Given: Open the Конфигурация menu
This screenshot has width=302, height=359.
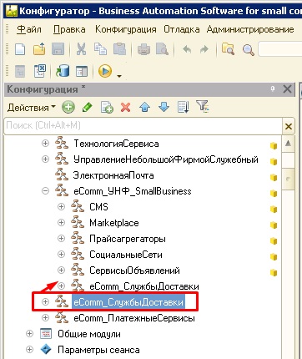Looking at the screenshot, I should [x=126, y=29].
